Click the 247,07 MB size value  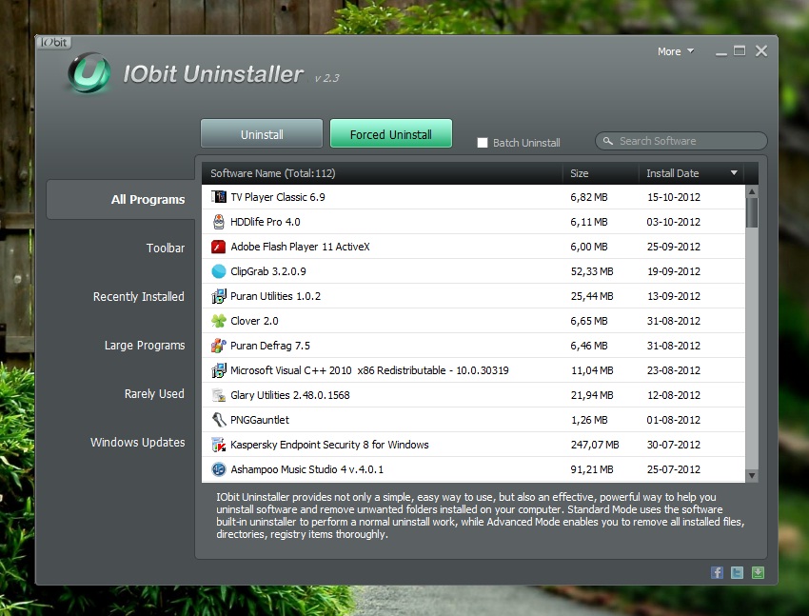[594, 445]
